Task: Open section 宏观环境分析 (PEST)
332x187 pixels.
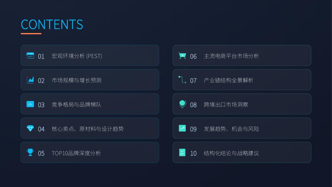Action: pyautogui.click(x=90, y=55)
